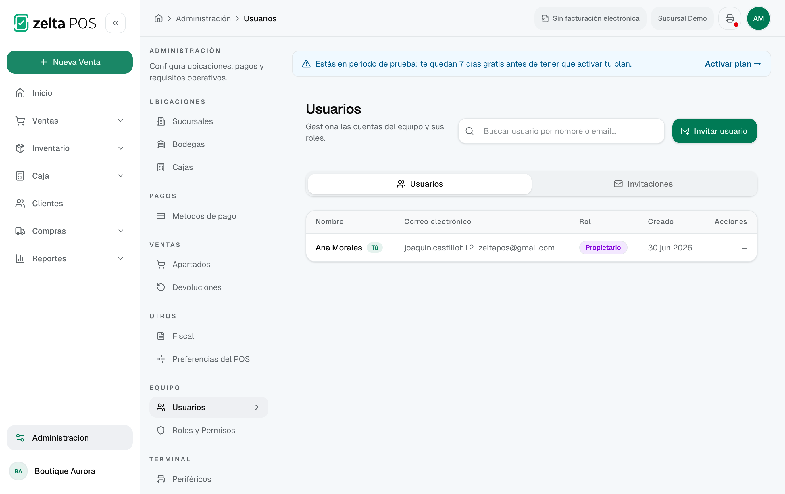This screenshot has height=494, width=785.
Task: Click the Activar plan link
Action: pos(732,64)
